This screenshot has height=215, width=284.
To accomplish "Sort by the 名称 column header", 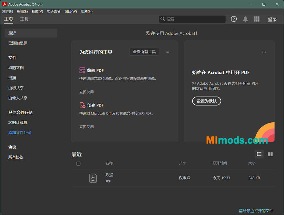I will pos(109,163).
